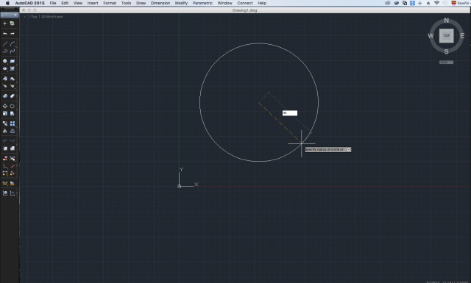
Task: Select the Rectangle tool
Action: click(13, 61)
